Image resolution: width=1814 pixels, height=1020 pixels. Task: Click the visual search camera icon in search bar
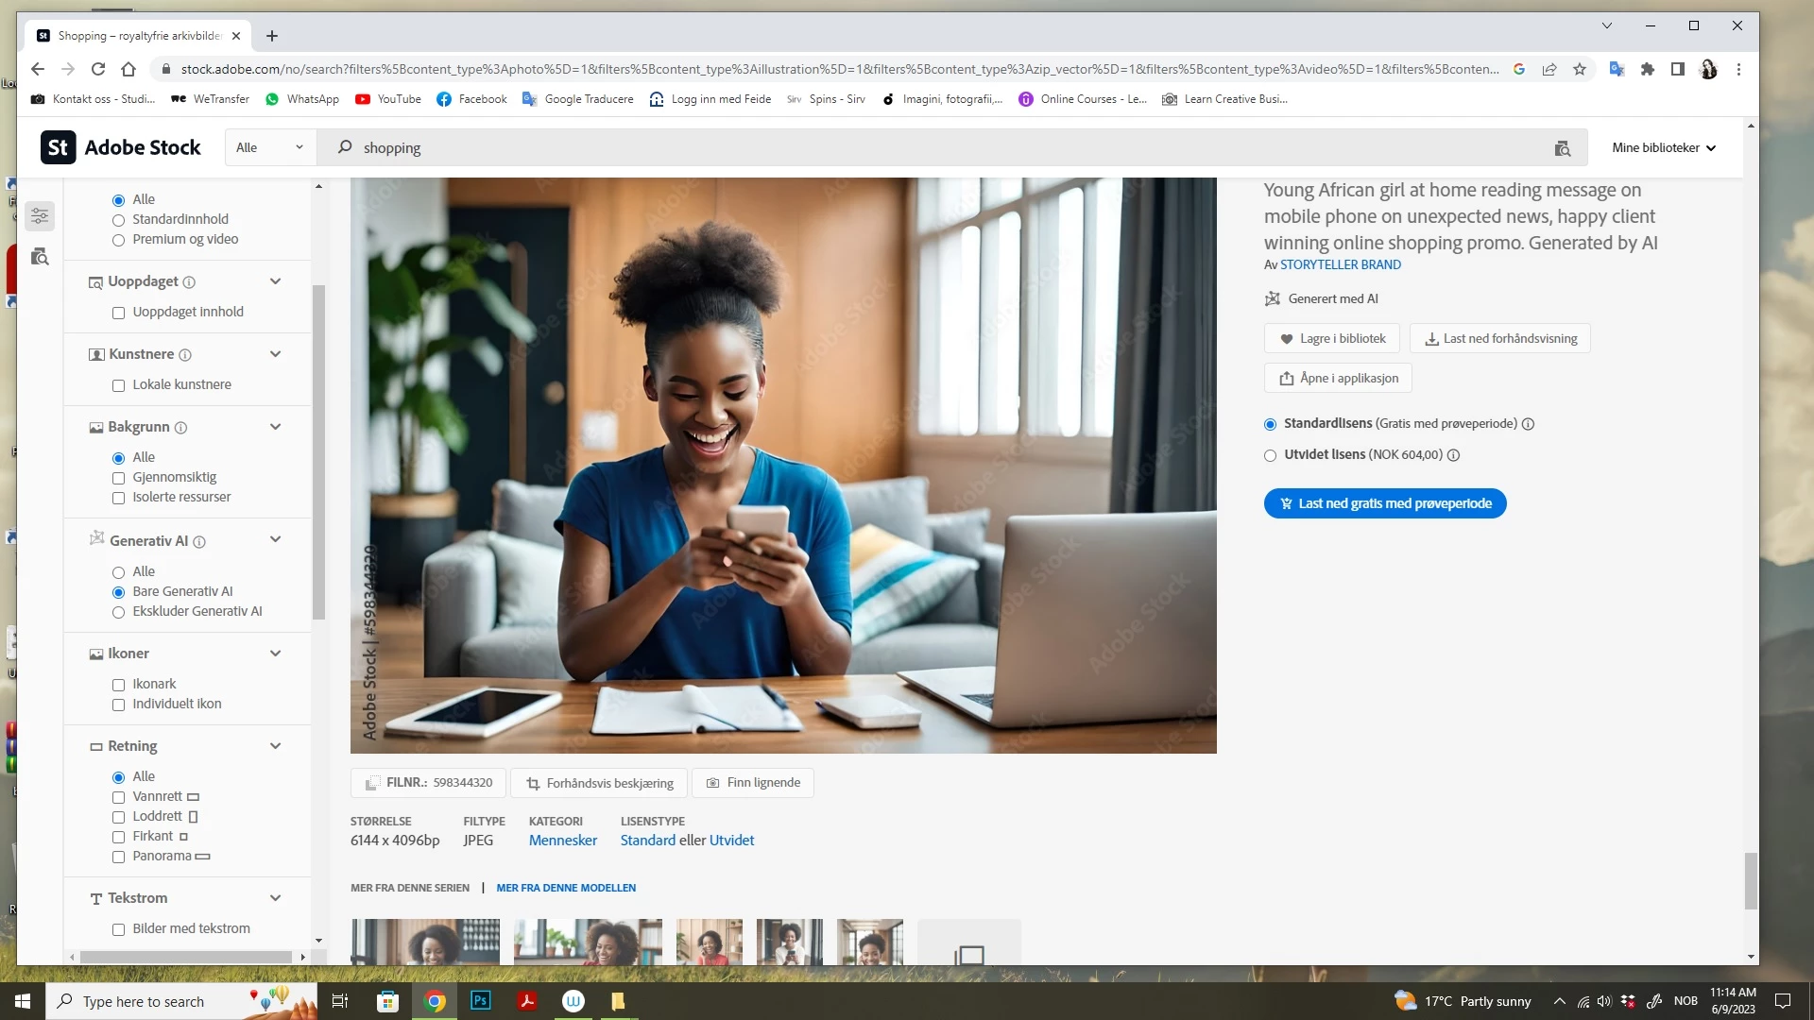click(x=1562, y=148)
